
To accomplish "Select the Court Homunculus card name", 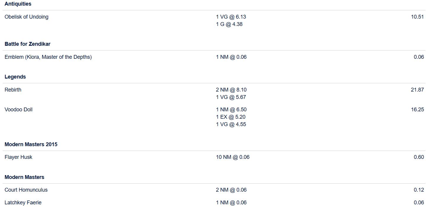I will pyautogui.click(x=26, y=190).
